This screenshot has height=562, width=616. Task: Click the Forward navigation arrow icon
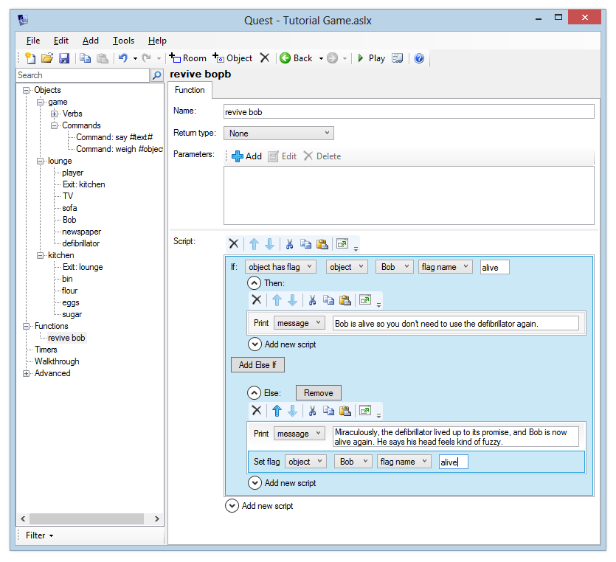pyautogui.click(x=333, y=58)
